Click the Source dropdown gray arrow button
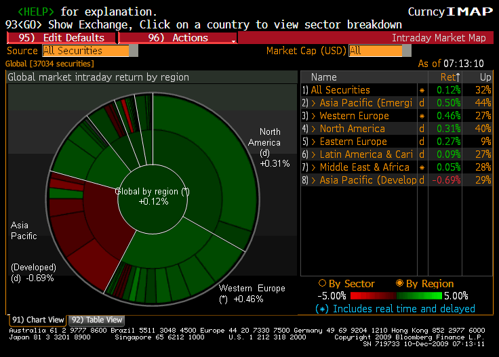 (x=134, y=51)
